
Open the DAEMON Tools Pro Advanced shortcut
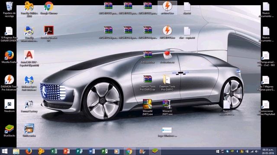pyautogui.click(x=9, y=83)
